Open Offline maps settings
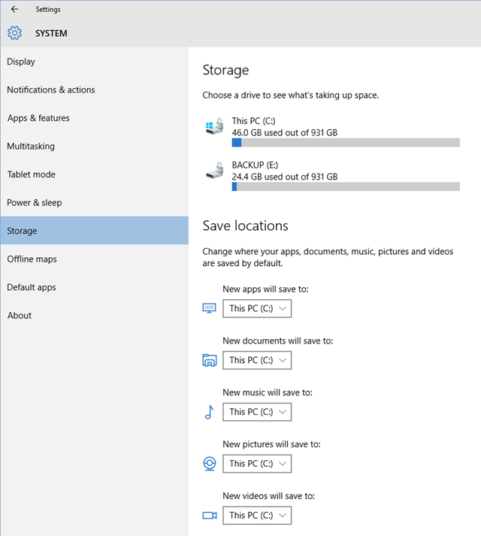The image size is (481, 536). [95, 259]
